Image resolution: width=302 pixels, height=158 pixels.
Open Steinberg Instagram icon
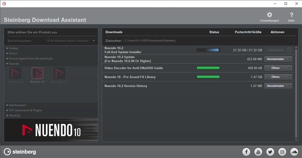coord(282,152)
